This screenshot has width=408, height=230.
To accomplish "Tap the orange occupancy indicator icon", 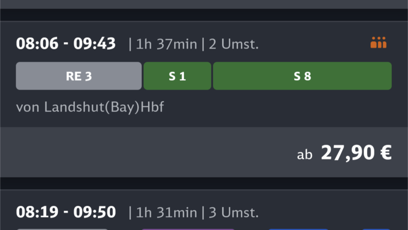I will click(x=378, y=43).
